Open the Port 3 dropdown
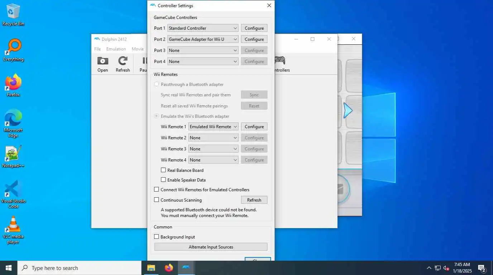The height and width of the screenshot is (275, 493). coord(203,50)
